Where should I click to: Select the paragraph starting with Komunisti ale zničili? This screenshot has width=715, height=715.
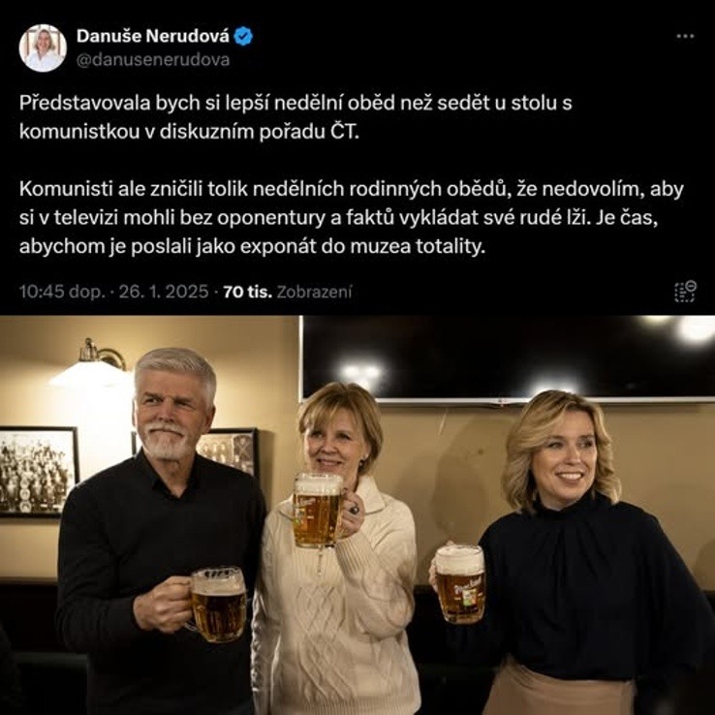351,218
